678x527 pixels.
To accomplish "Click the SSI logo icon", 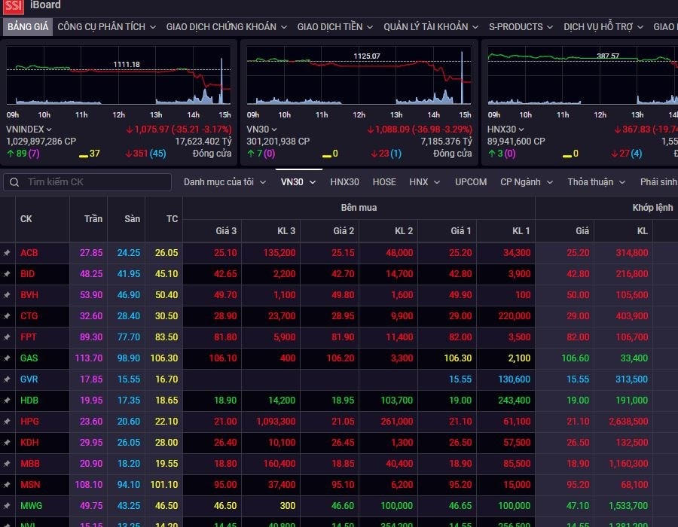I will [14, 6].
